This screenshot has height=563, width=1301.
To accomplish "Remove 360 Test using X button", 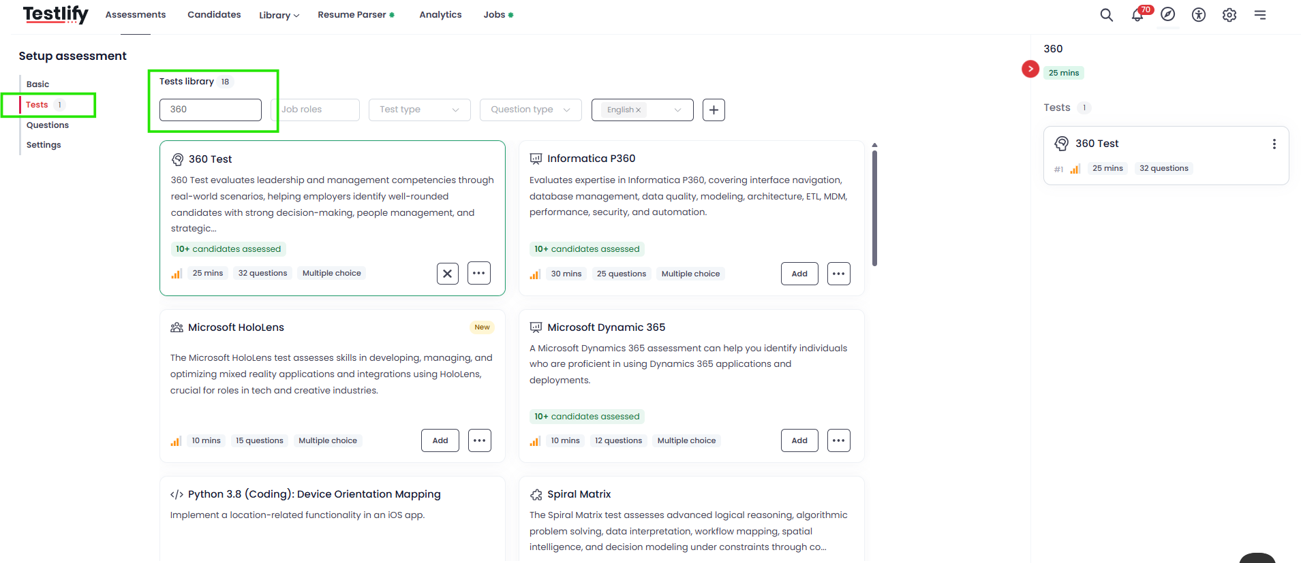I will coord(448,274).
